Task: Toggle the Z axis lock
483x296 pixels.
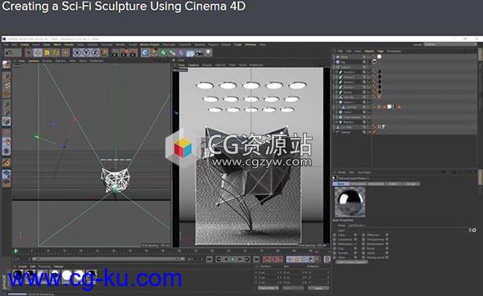Action: click(95, 52)
